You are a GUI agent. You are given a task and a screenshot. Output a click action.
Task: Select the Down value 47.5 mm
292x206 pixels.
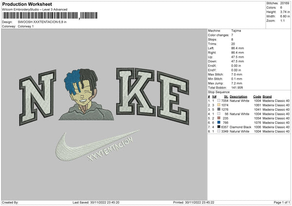[x=237, y=61]
